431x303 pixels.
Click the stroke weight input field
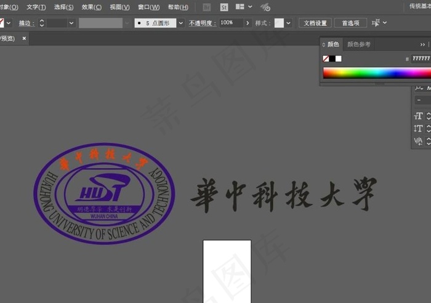pyautogui.click(x=57, y=23)
